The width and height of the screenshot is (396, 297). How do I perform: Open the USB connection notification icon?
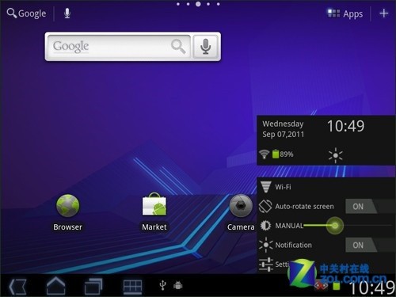pyautogui.click(x=163, y=285)
